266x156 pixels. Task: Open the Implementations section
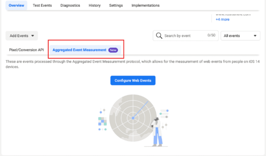[145, 5]
